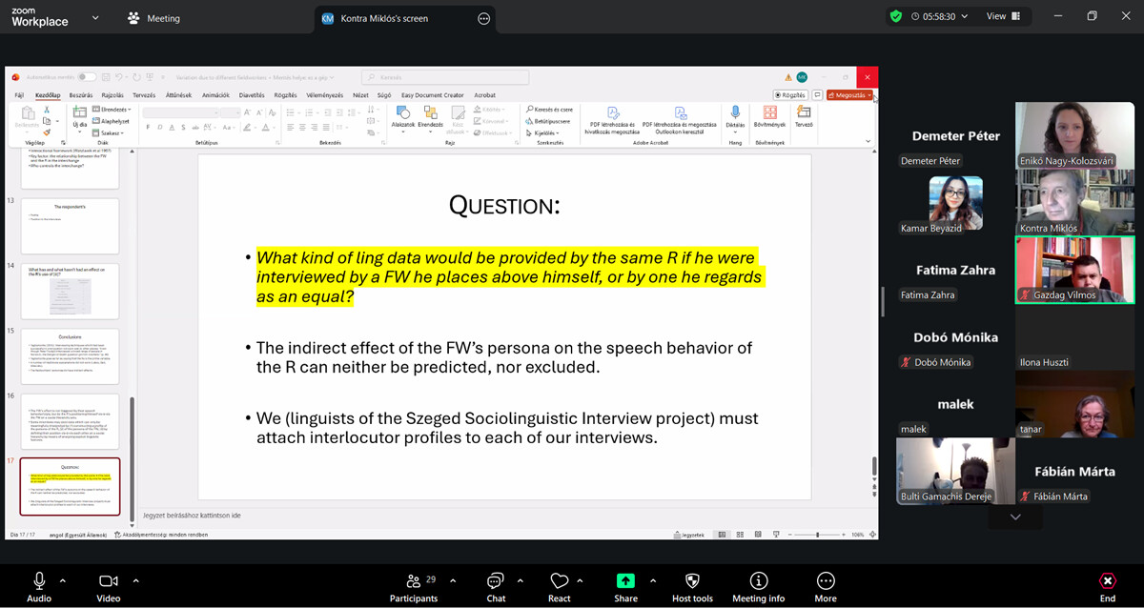Screen dimensions: 1144x608
Task: Click the PowerPoint zoom slider
Action: pyautogui.click(x=818, y=535)
